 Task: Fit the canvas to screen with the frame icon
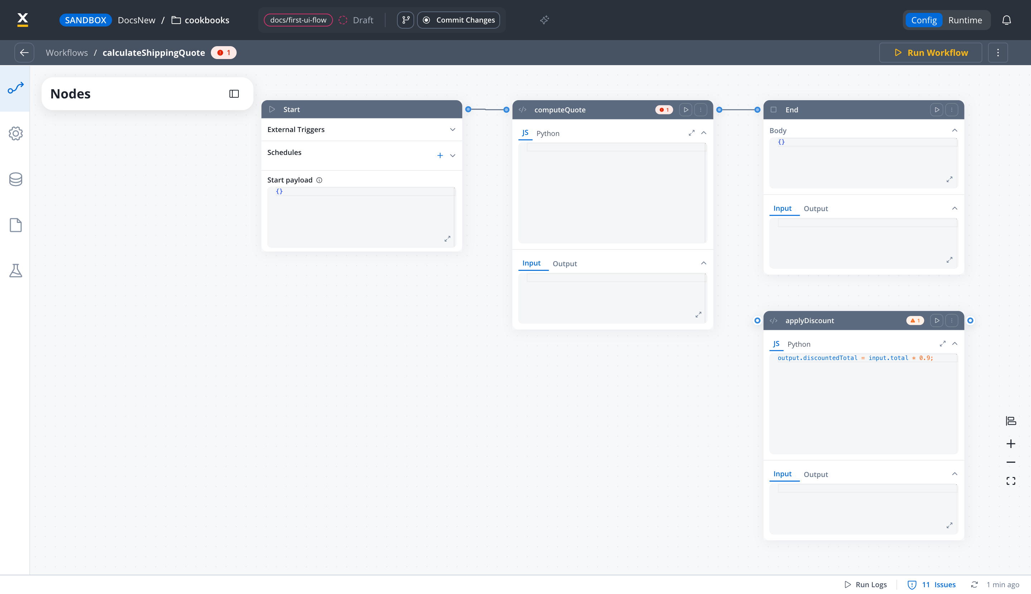coord(1011,481)
